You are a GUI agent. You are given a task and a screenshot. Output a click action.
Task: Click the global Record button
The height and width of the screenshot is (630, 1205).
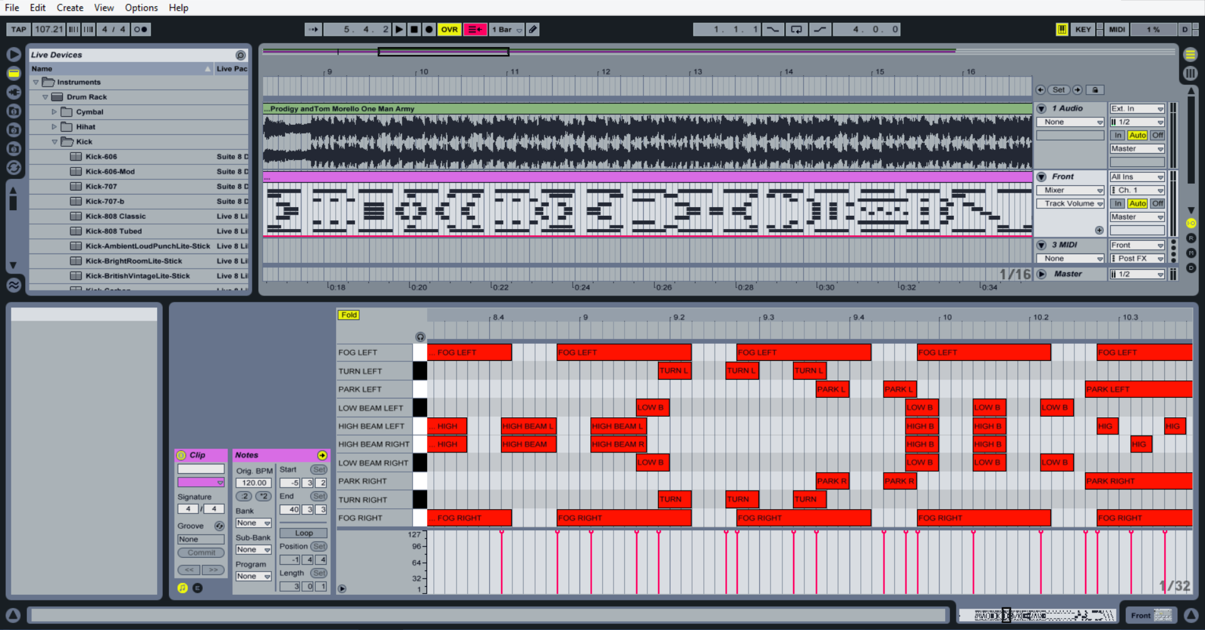pos(430,29)
